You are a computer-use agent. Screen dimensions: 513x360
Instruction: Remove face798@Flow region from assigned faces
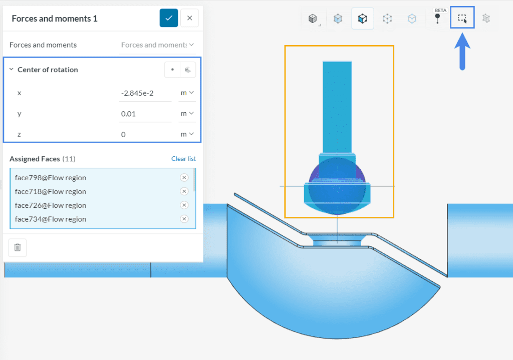pos(184,177)
